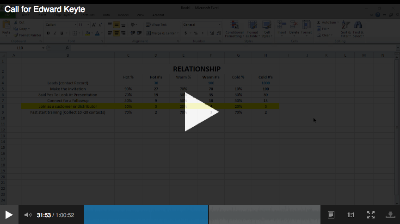
Task: Toggle the 1:1 actual size view
Action: [351, 215]
